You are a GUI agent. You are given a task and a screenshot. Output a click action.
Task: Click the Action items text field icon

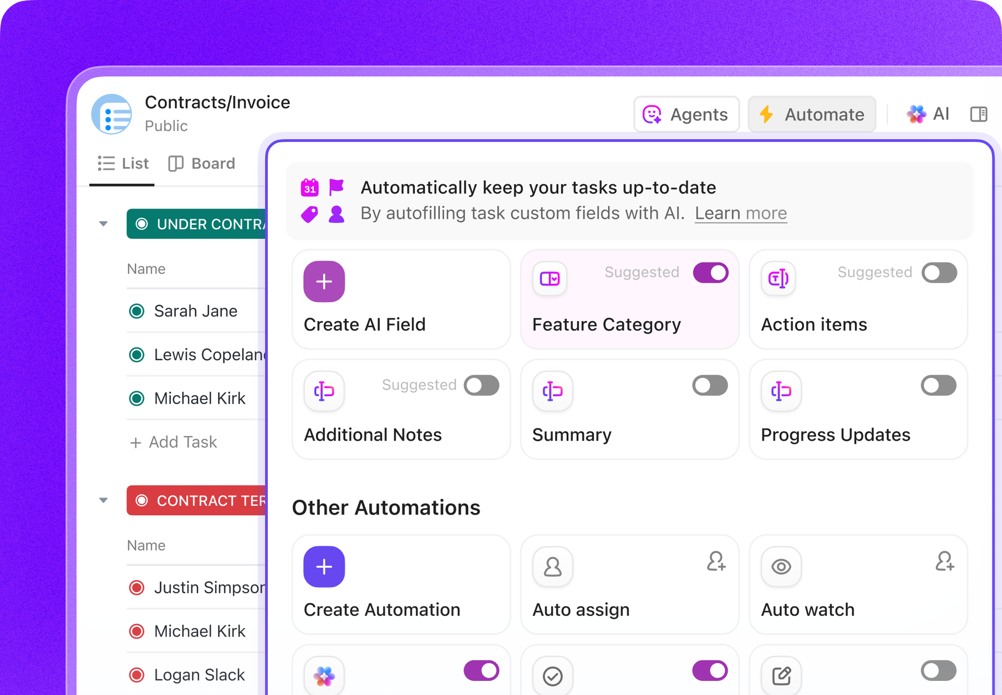point(778,279)
